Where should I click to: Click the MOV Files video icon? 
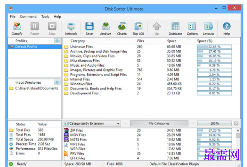(66, 135)
